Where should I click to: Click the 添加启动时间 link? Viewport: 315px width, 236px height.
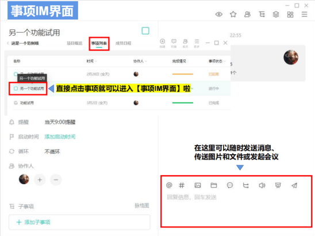tap(60, 137)
